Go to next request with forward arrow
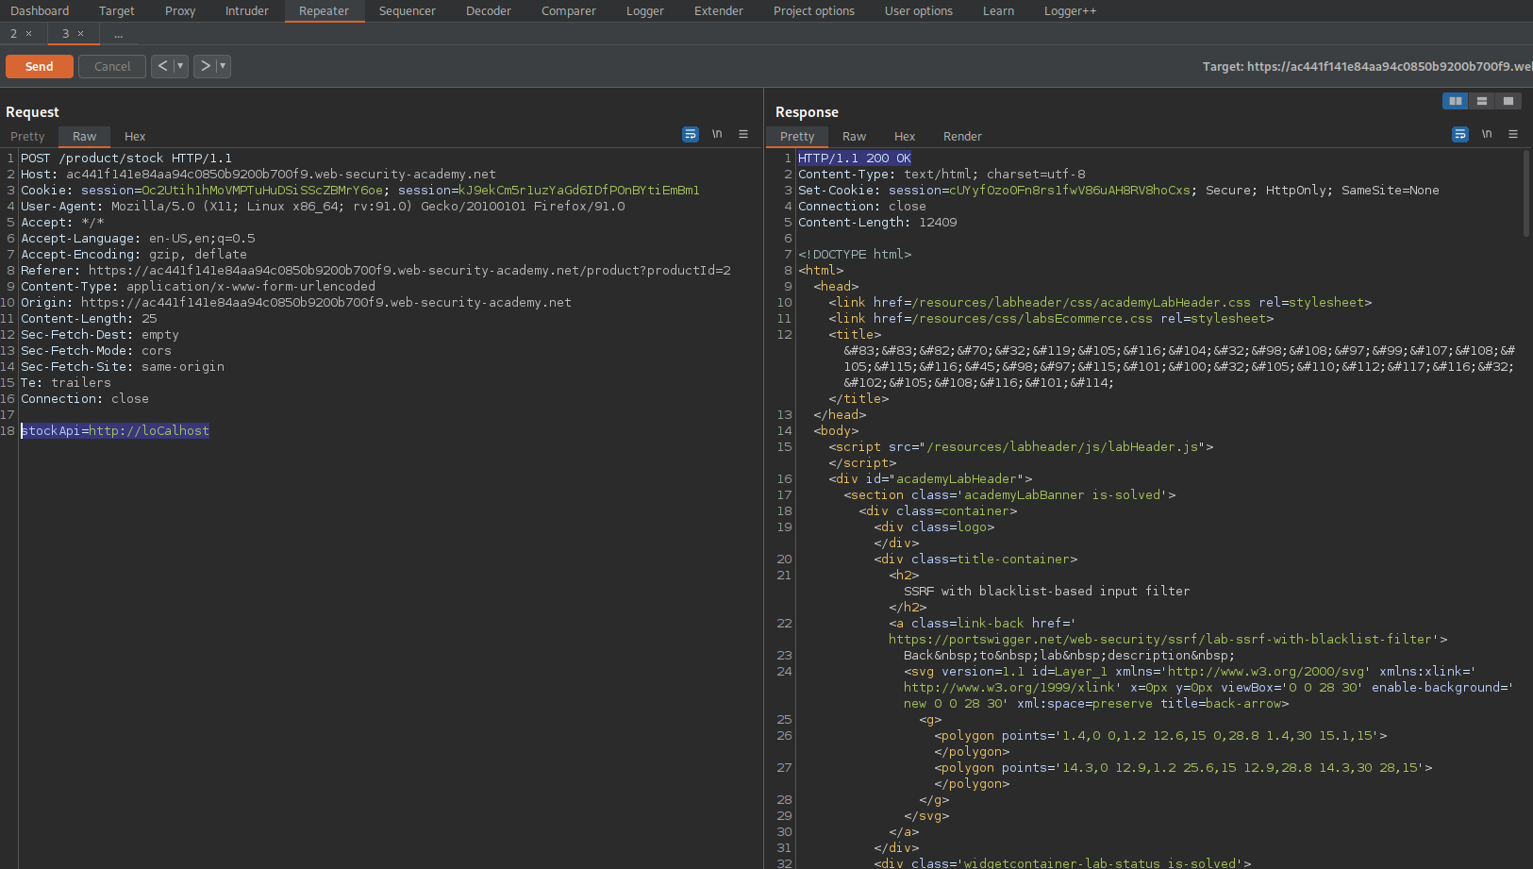1533x869 pixels. pos(205,66)
